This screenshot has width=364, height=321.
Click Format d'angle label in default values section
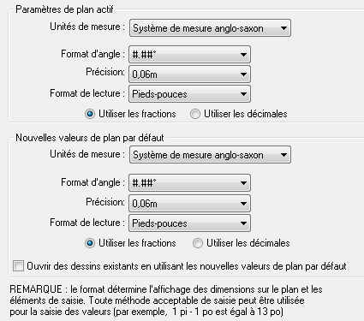(x=92, y=182)
